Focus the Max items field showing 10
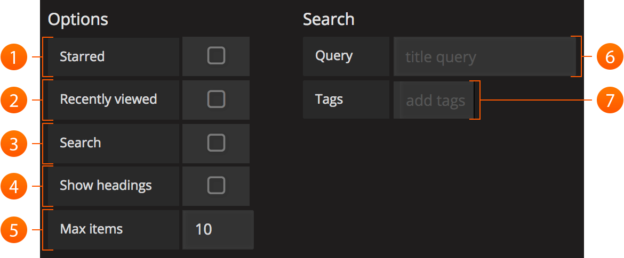 (x=218, y=230)
